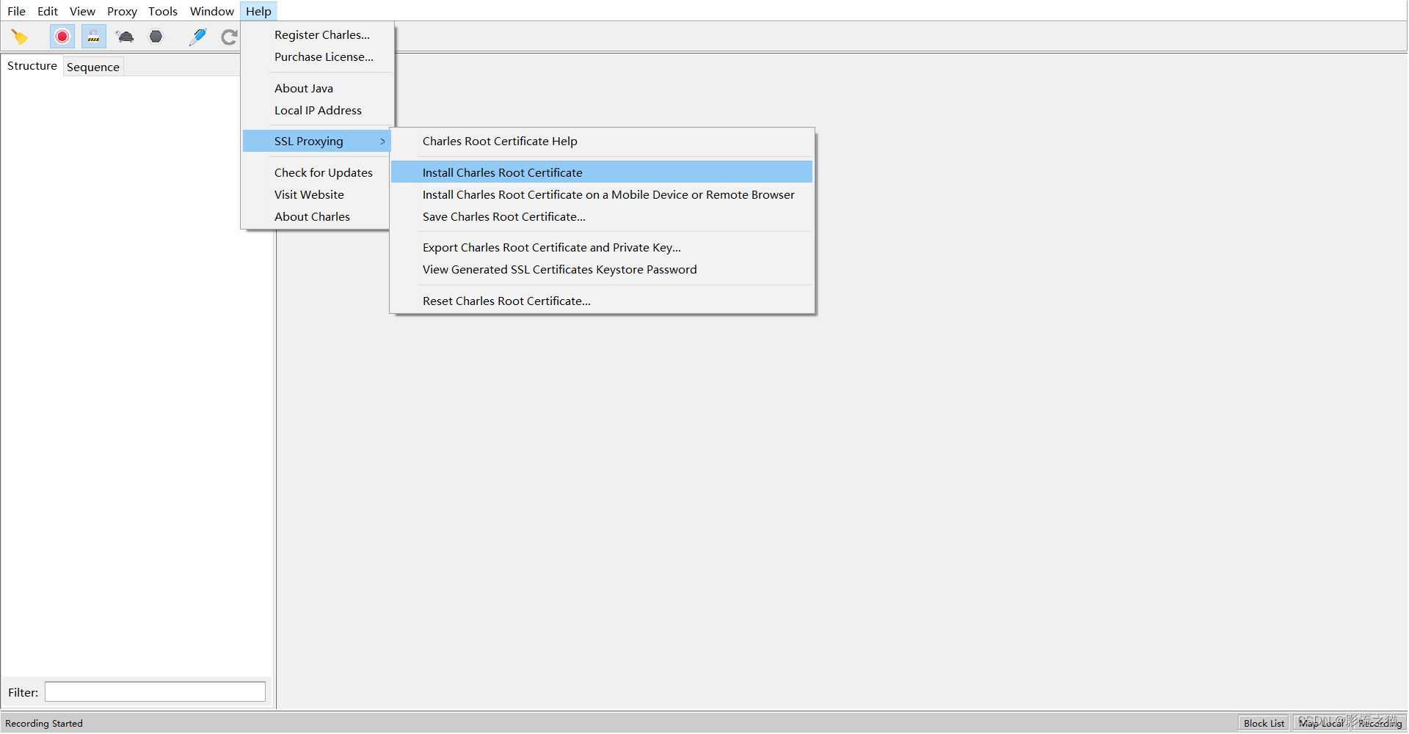This screenshot has height=734, width=1409.
Task: Click the Block List status button
Action: point(1264,723)
